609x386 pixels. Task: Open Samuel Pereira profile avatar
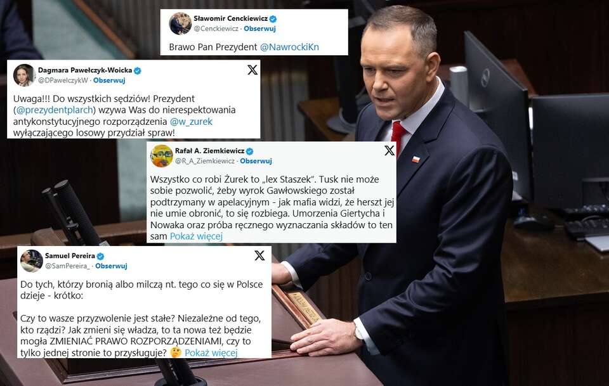[x=32, y=261]
